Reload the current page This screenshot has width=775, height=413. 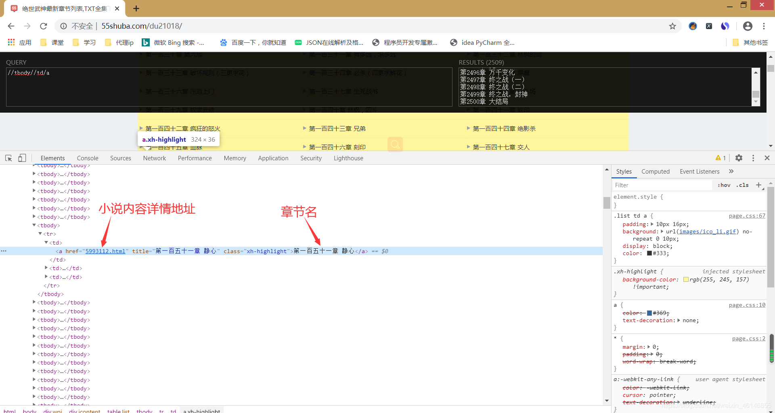pos(44,26)
